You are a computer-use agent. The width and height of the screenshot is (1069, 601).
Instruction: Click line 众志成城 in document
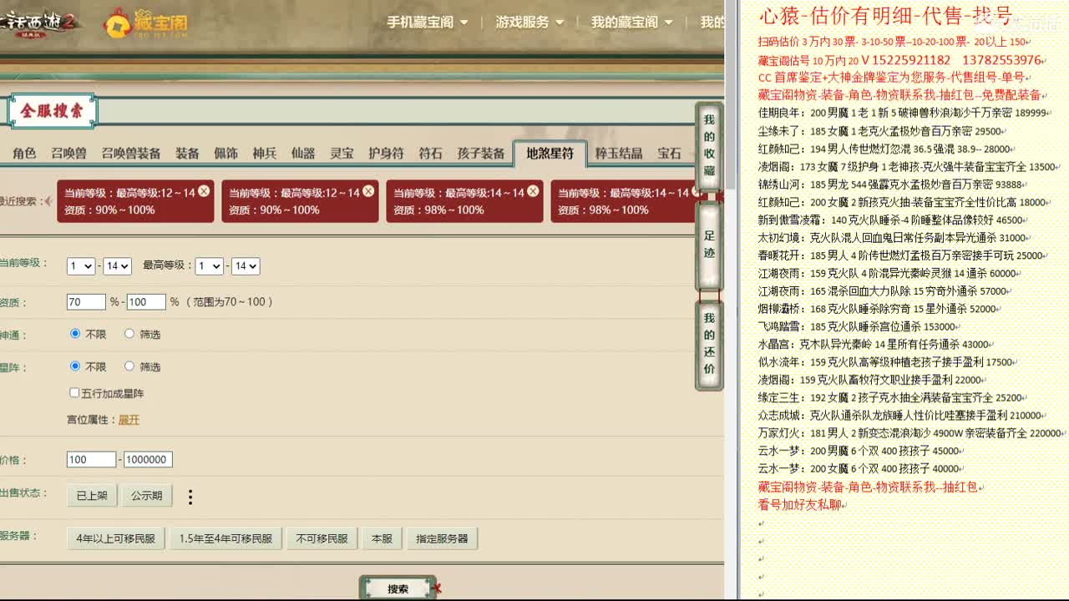899,415
